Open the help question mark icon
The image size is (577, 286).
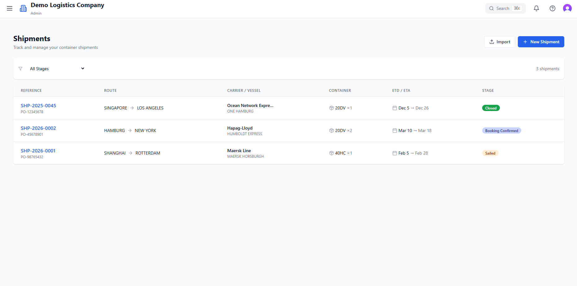click(553, 8)
